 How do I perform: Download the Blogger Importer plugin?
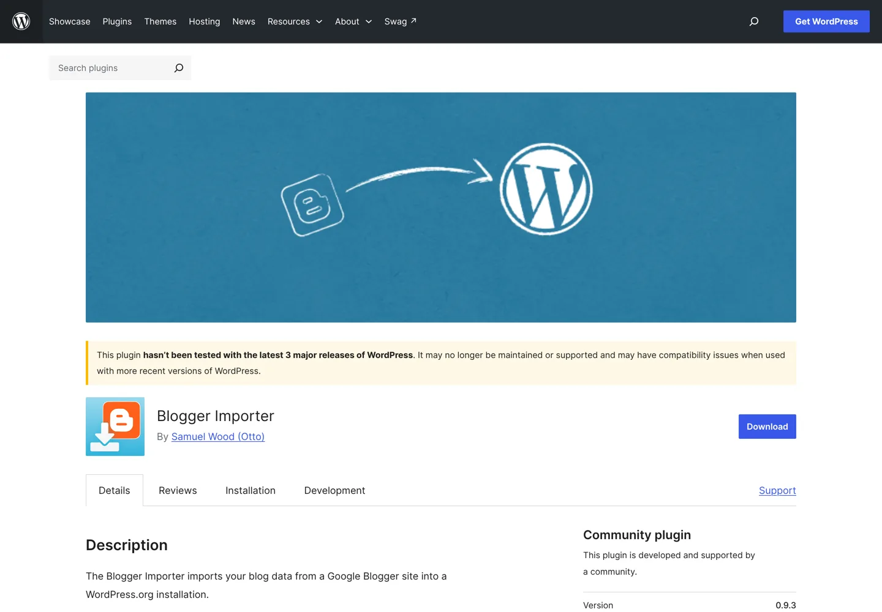[767, 427]
